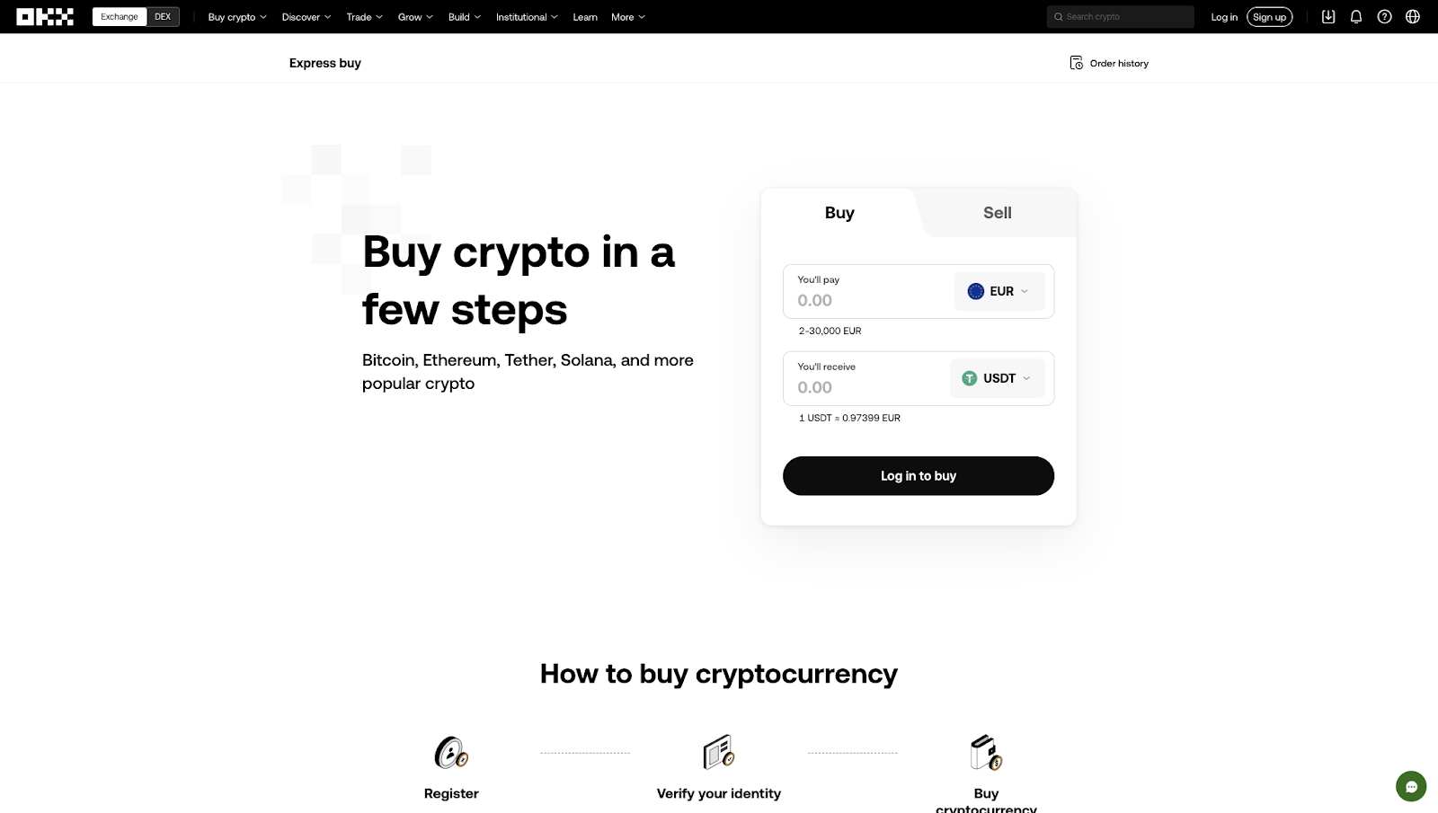Viewport: 1438px width, 813px height.
Task: Select the Exchange mode toggle
Action: [119, 16]
